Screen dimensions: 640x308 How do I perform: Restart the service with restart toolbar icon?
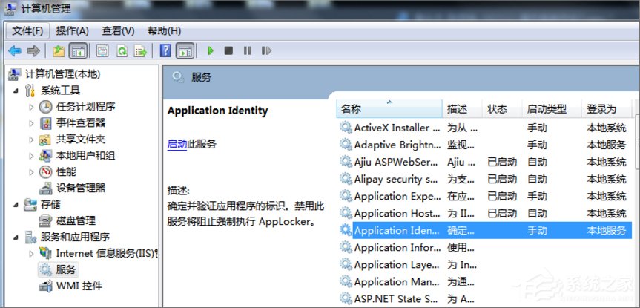pyautogui.click(x=266, y=51)
